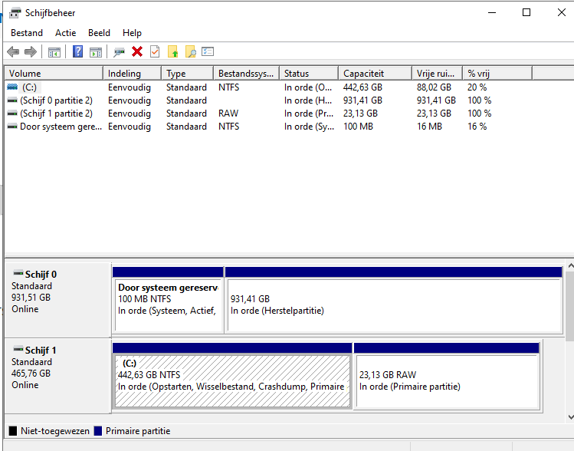
Task: Sort by the Type column header
Action: pos(188,74)
